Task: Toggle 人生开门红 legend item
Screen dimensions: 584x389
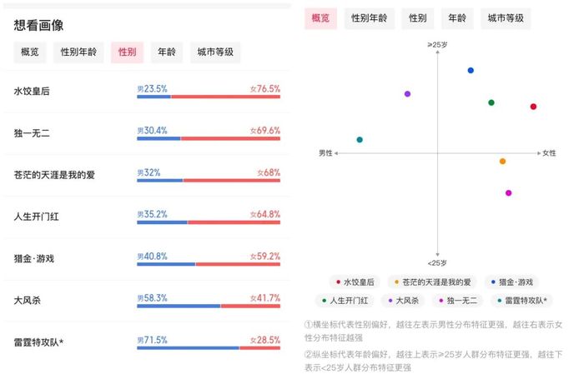Action: pos(345,301)
